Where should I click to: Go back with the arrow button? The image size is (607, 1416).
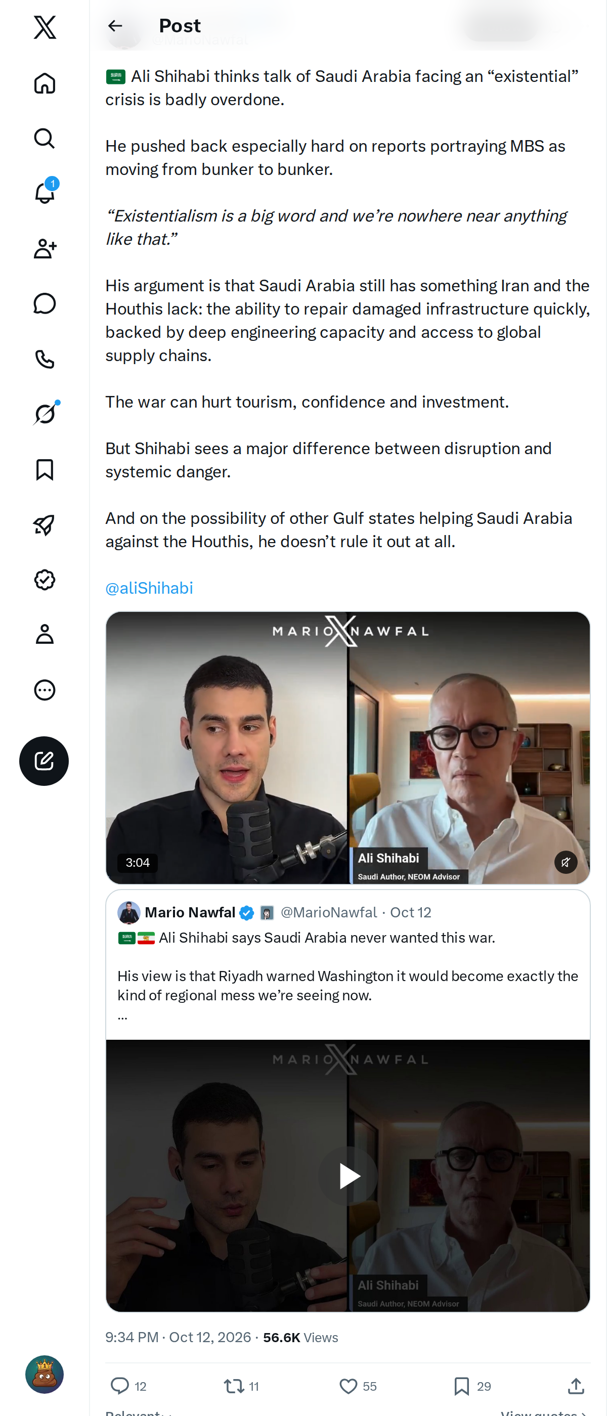click(x=115, y=26)
